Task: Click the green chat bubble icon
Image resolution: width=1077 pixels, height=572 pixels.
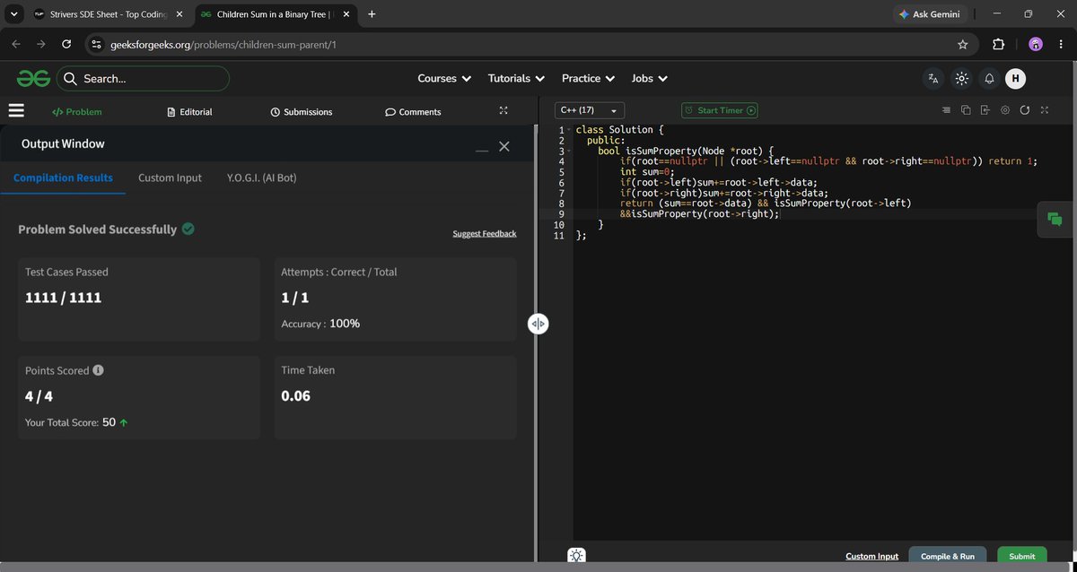Action: coord(1055,219)
